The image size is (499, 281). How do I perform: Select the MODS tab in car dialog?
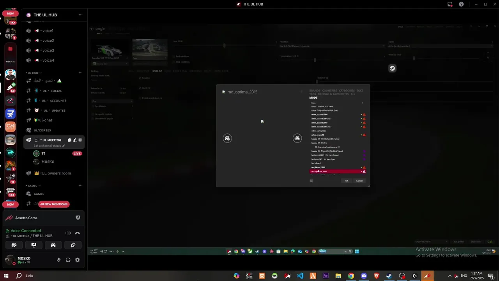(x=313, y=98)
